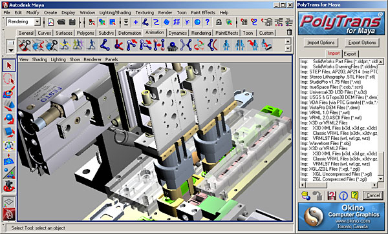388x234 pixels.
Task: Click the Ghost Selected figures icon
Action: click(x=78, y=45)
